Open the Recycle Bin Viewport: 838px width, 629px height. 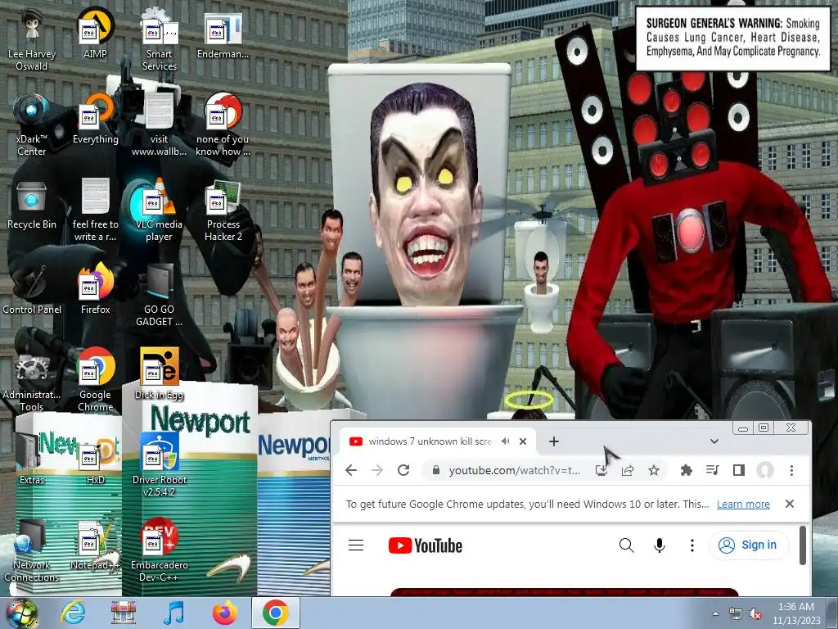(32, 206)
